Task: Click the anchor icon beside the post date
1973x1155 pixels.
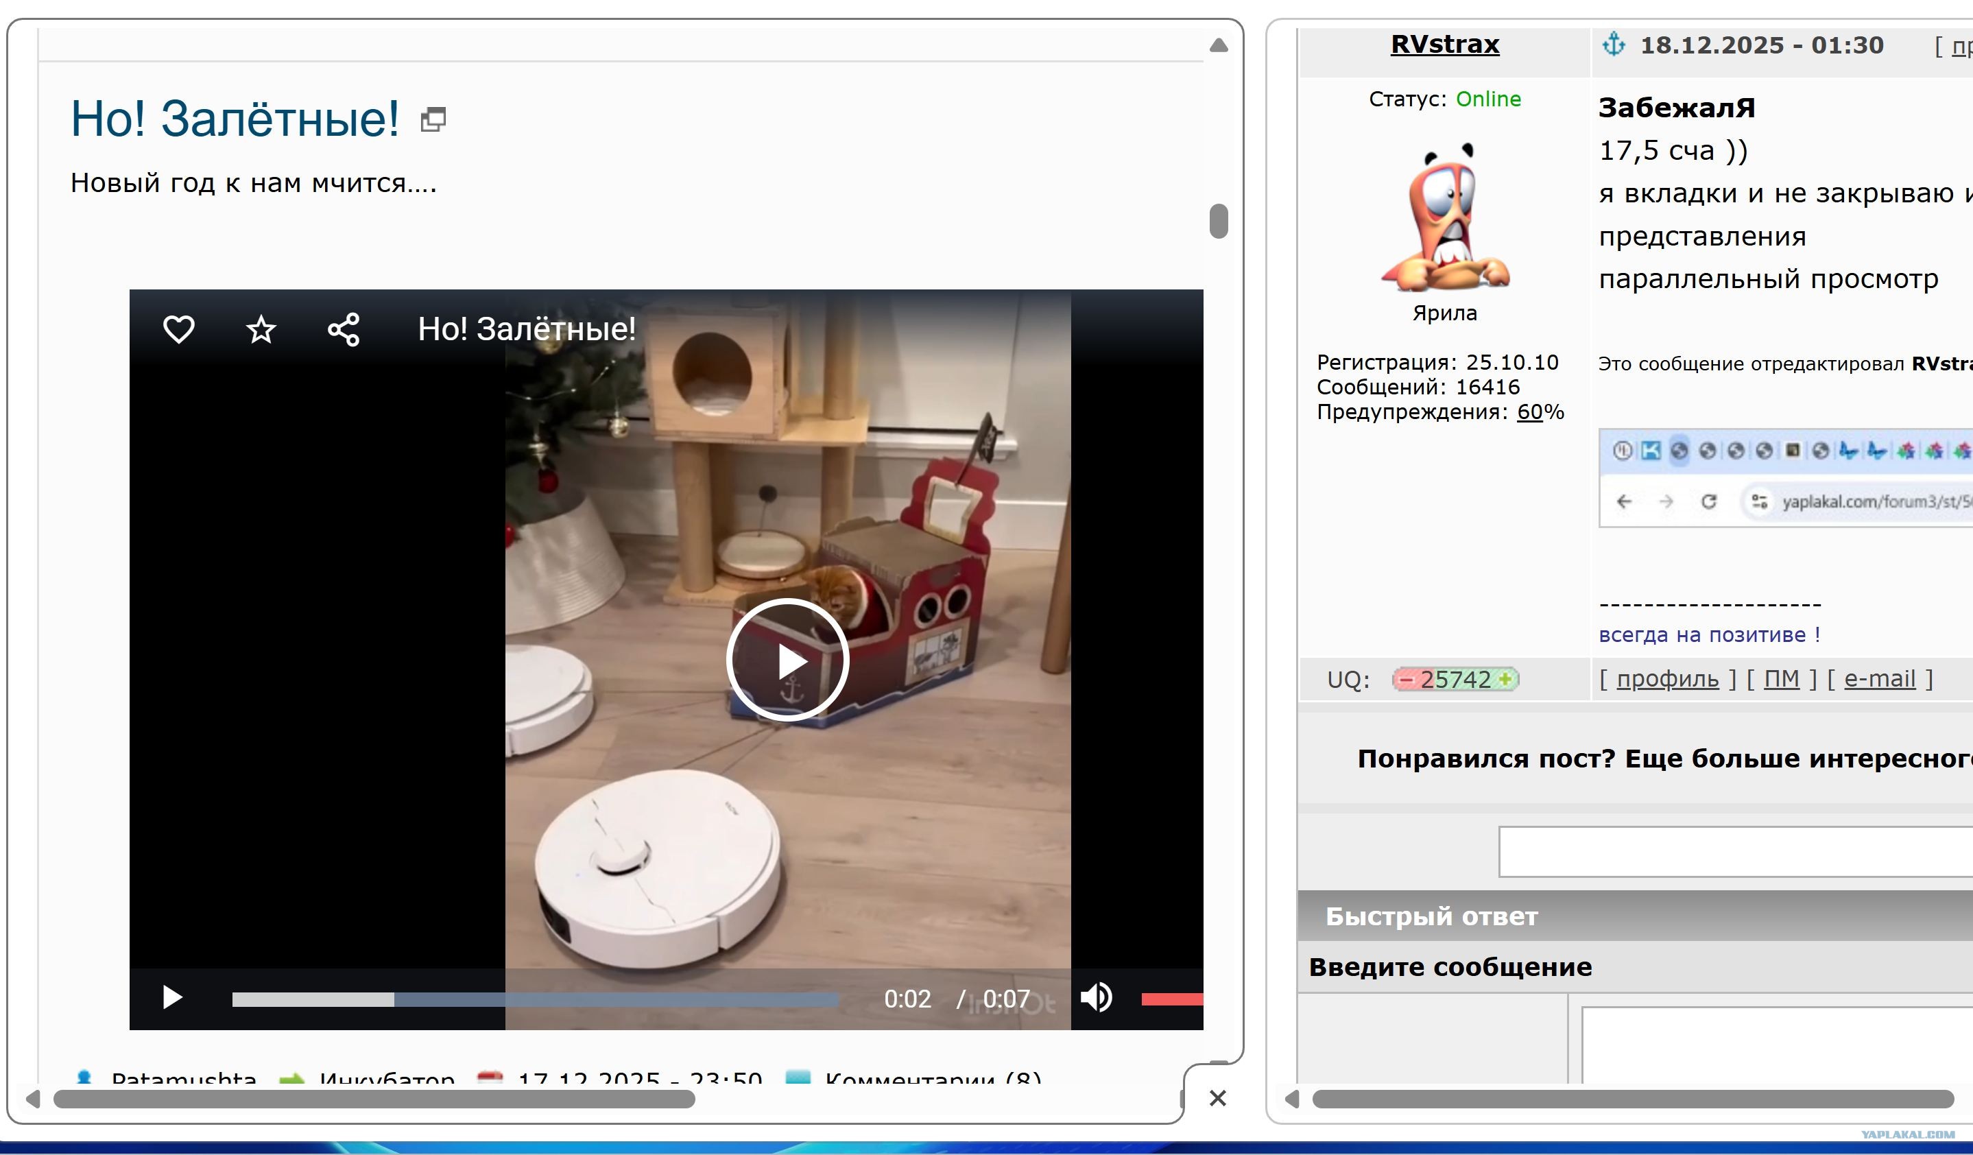Action: coord(1614,44)
